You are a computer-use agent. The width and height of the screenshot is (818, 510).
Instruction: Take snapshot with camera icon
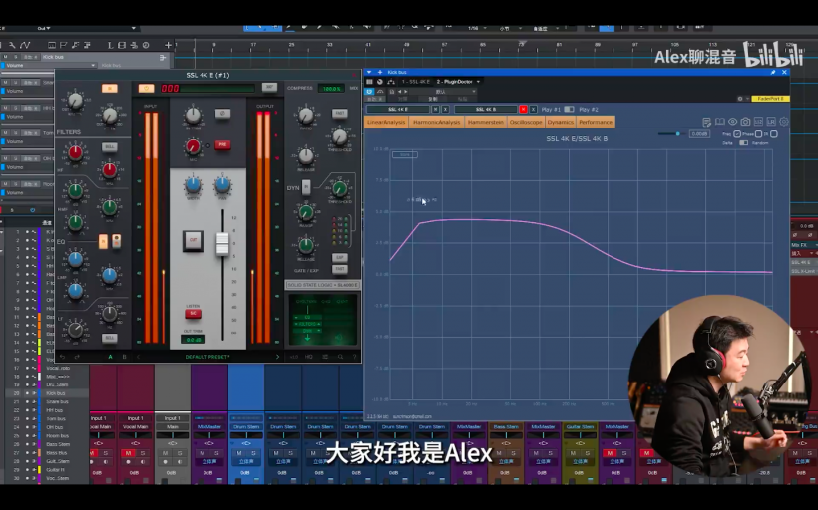(x=745, y=122)
